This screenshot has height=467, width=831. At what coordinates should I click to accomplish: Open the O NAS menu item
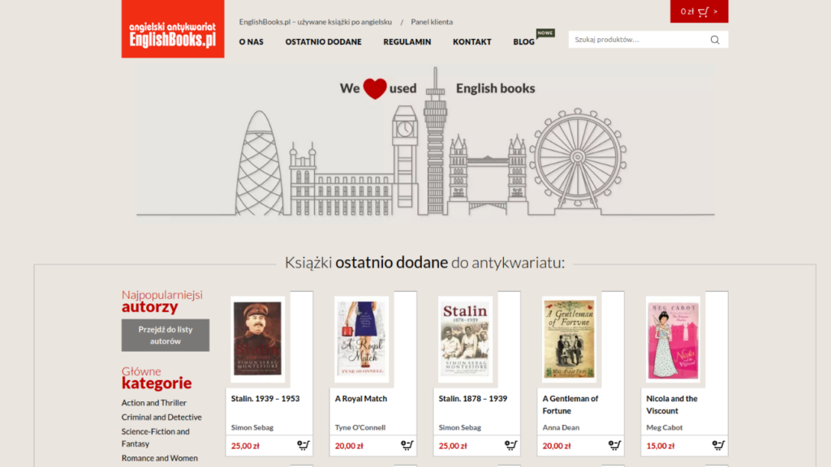point(252,42)
